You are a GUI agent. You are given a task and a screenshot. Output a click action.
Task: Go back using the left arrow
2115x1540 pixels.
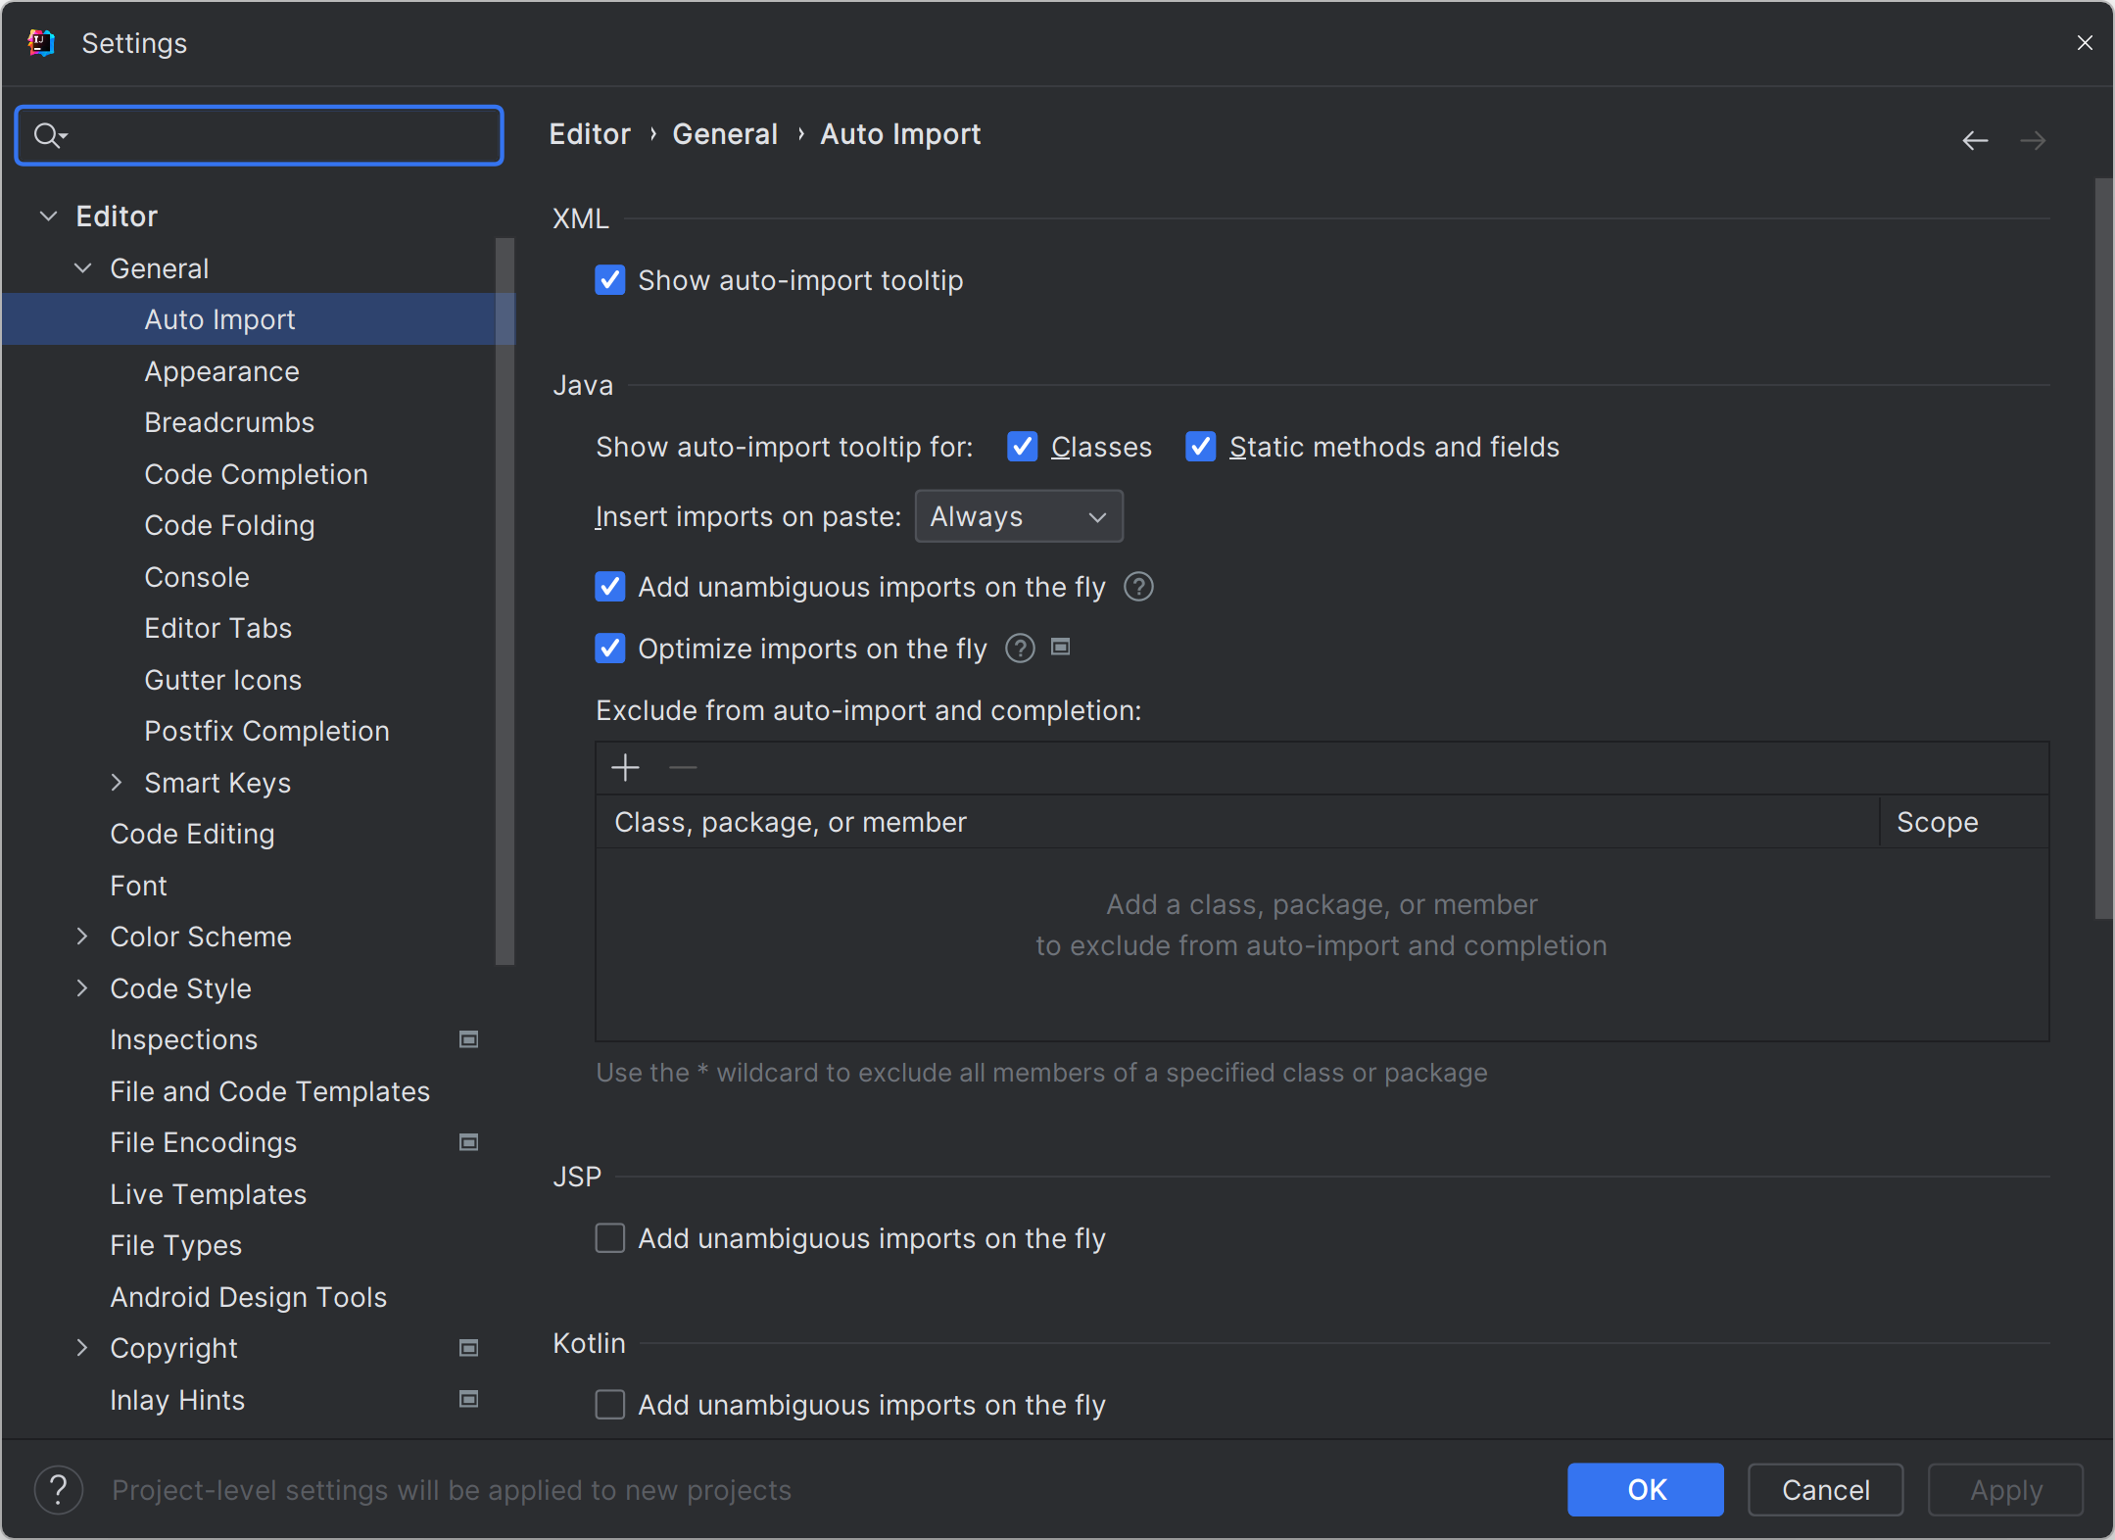(1975, 141)
